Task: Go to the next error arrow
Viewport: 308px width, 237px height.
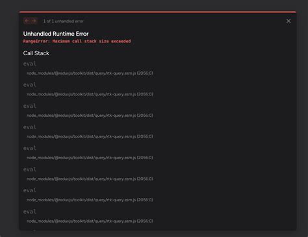Action: tap(34, 21)
